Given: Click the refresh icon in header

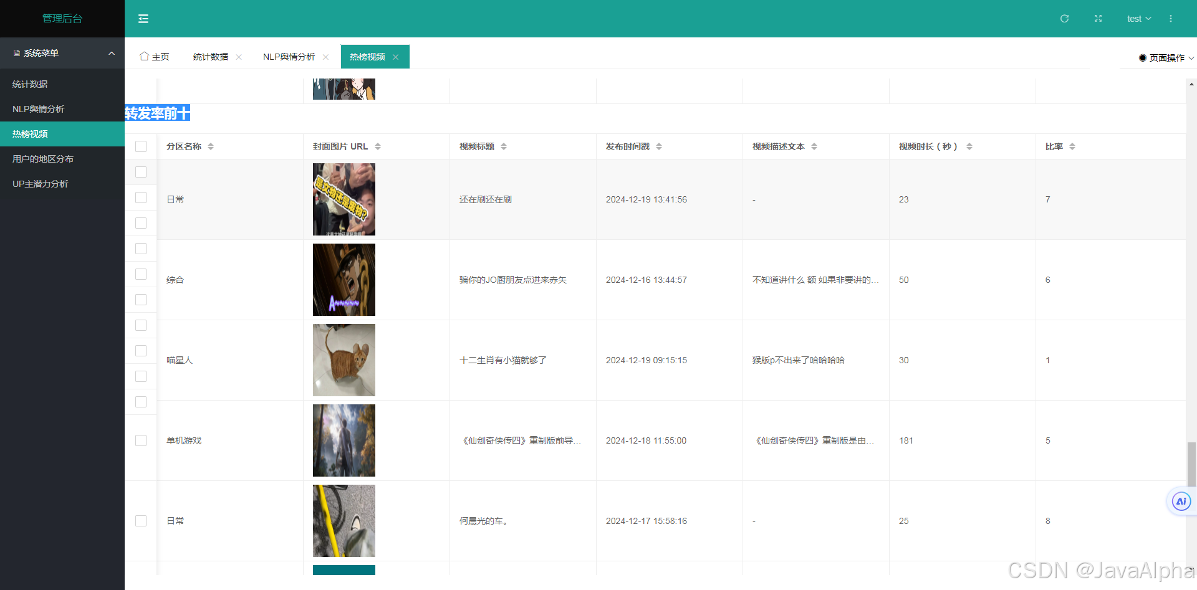Looking at the screenshot, I should 1065,19.
